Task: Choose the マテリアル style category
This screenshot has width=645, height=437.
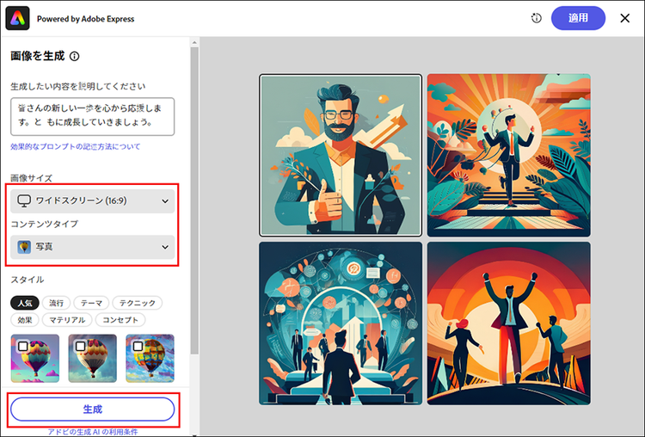Action: point(68,320)
